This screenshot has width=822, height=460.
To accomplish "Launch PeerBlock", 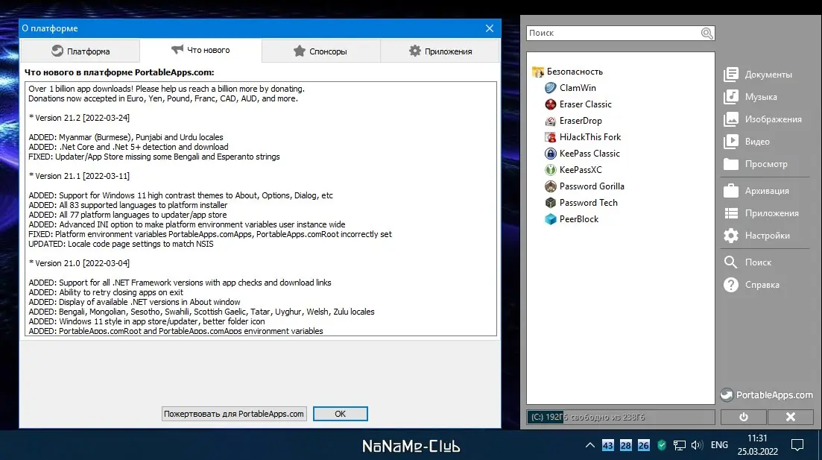I will click(x=572, y=218).
